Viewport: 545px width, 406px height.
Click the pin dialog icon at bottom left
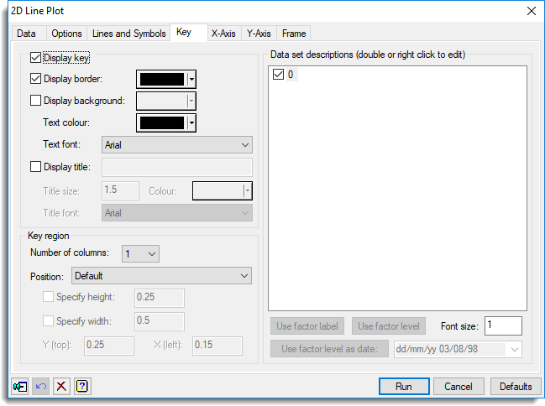tap(20, 387)
